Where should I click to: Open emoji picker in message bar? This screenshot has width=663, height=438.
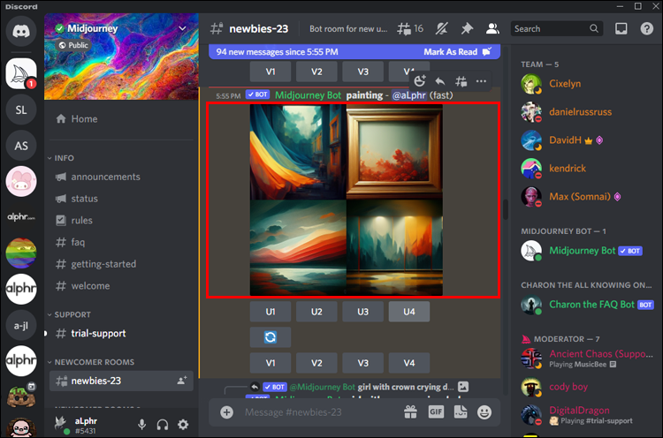coord(484,412)
